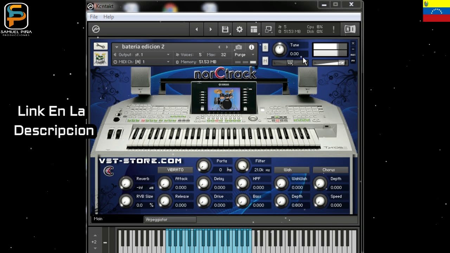Click the Delay knob
Image resolution: width=450 pixels, height=253 pixels.
(x=203, y=183)
